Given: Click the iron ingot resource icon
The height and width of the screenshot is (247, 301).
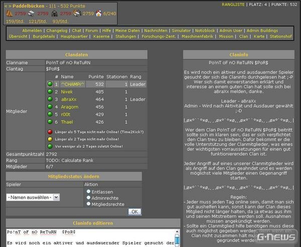Looking at the screenshot, I should 32,14.
